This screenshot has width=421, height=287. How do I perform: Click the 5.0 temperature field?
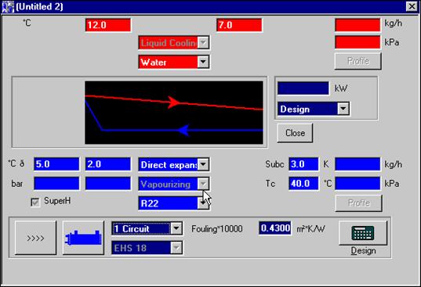point(56,164)
